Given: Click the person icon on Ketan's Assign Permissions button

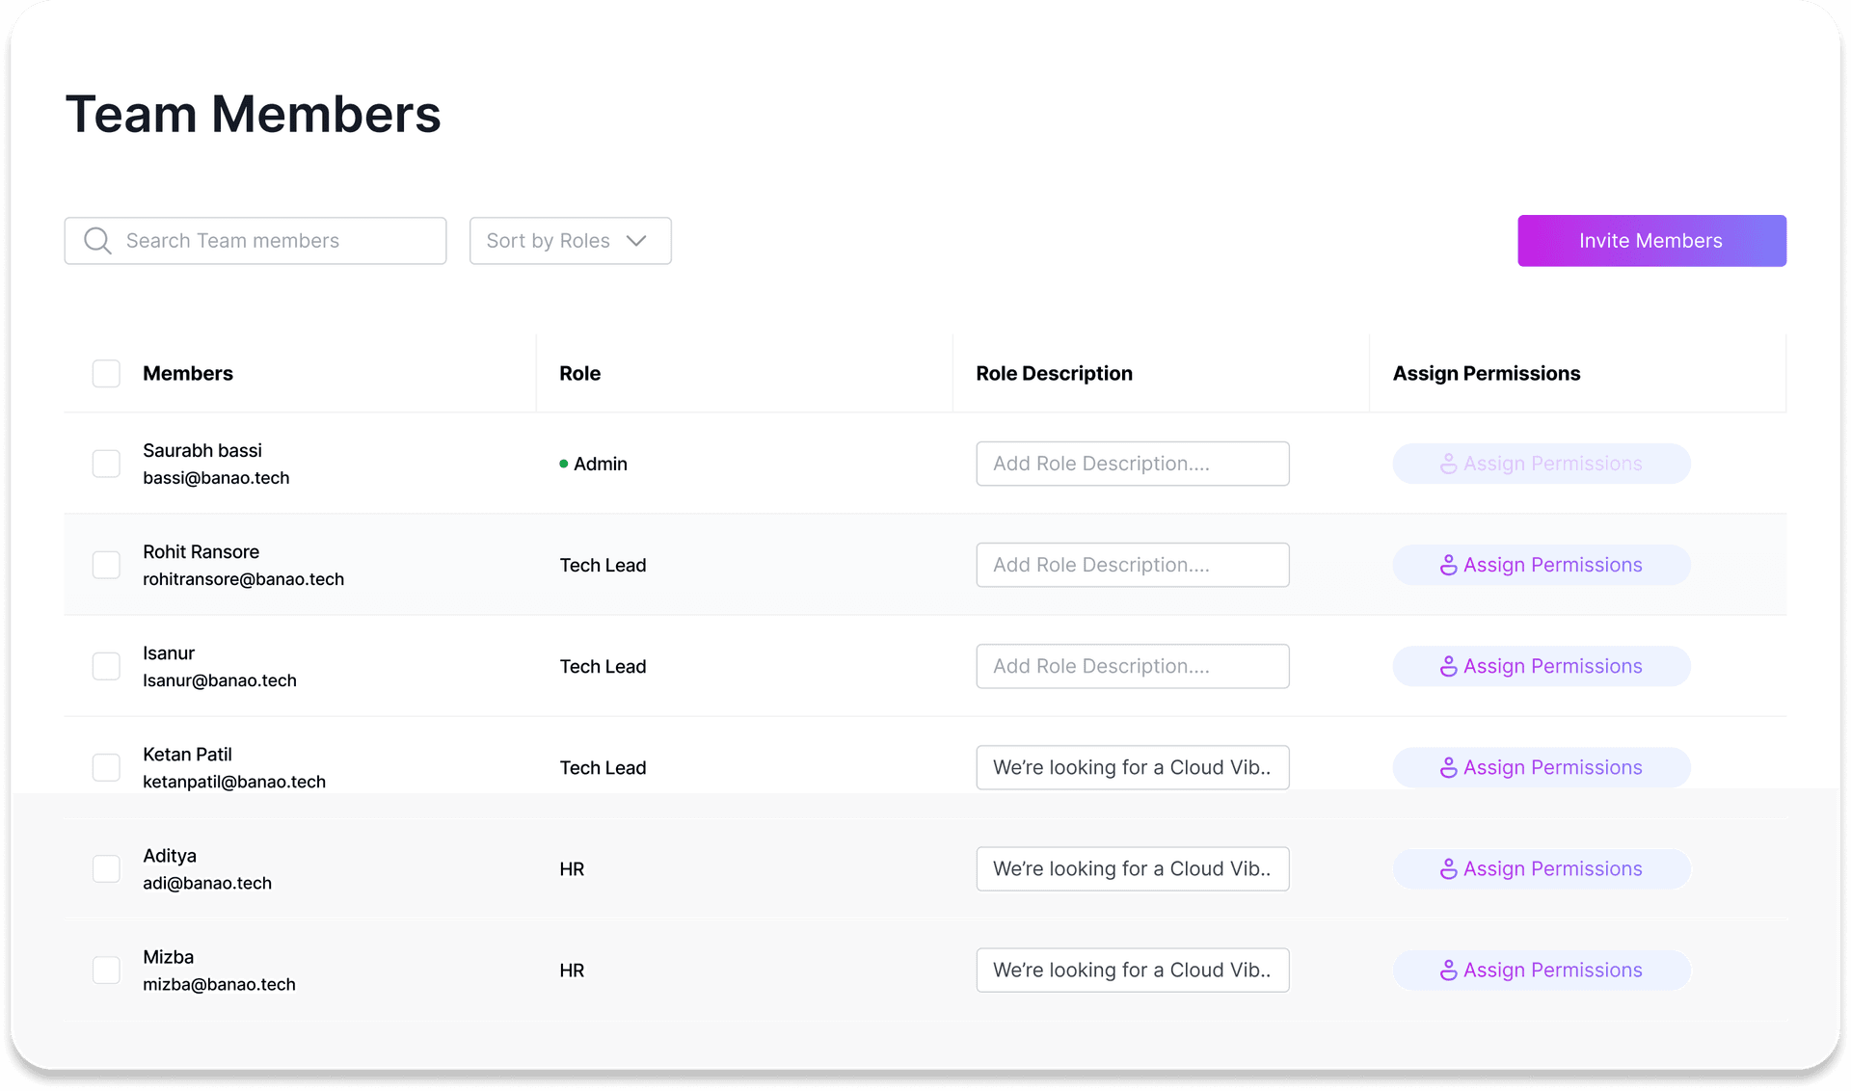Looking at the screenshot, I should pos(1449,767).
